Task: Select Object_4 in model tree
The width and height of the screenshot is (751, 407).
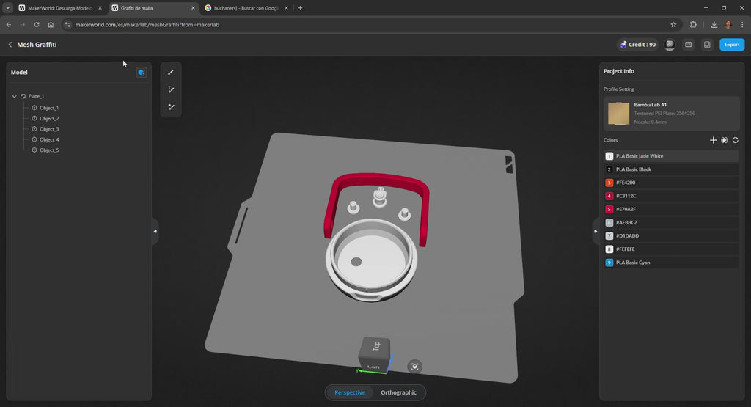Action: click(49, 139)
